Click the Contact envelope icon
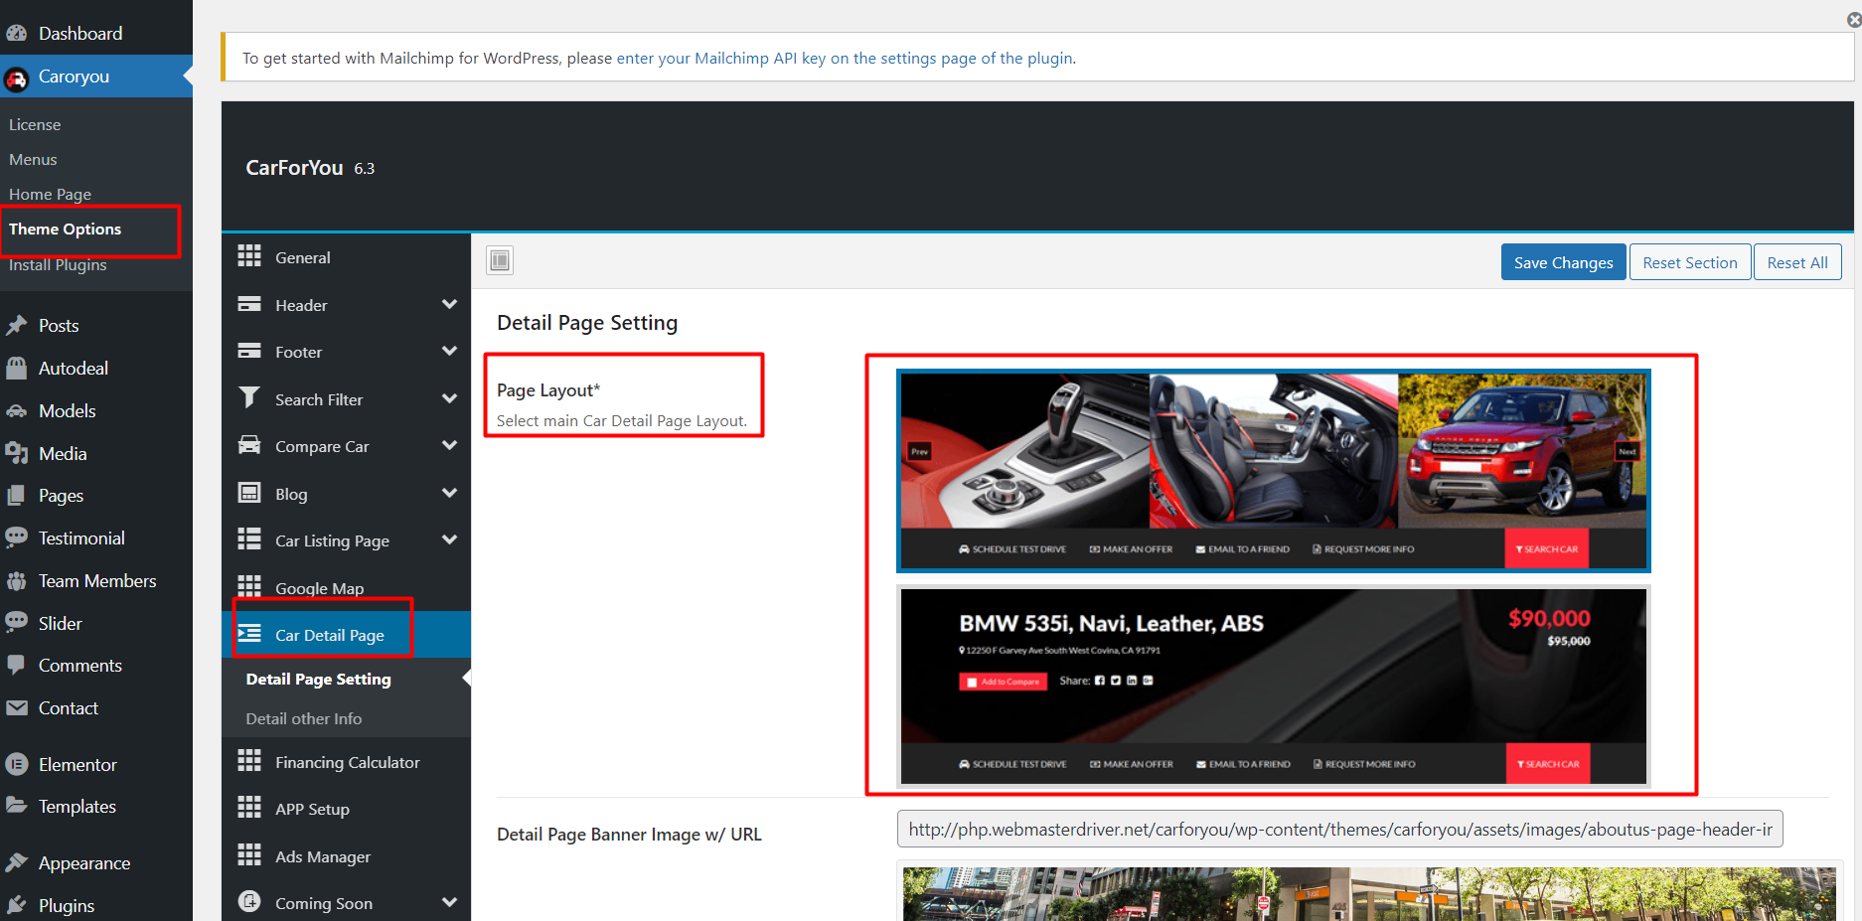Viewport: 1862px width, 921px height. 16,707
